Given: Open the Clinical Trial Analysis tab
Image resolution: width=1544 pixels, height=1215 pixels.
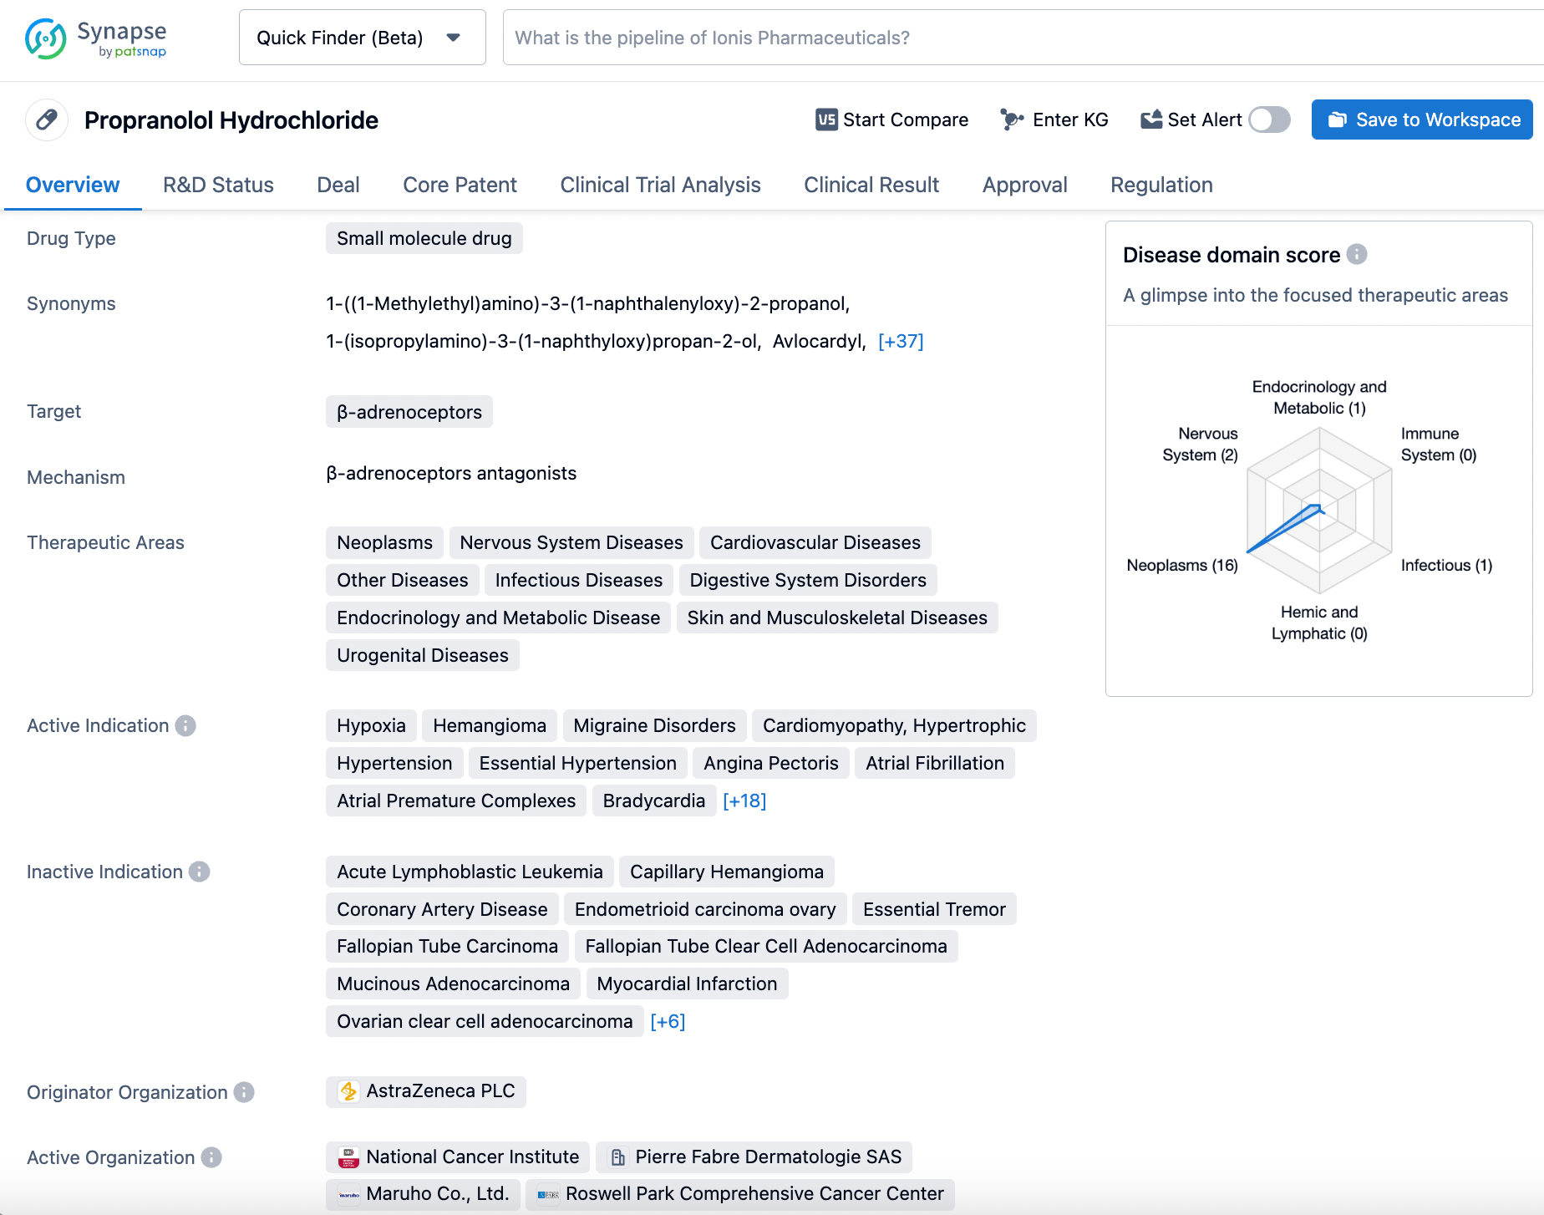Looking at the screenshot, I should click(x=659, y=186).
